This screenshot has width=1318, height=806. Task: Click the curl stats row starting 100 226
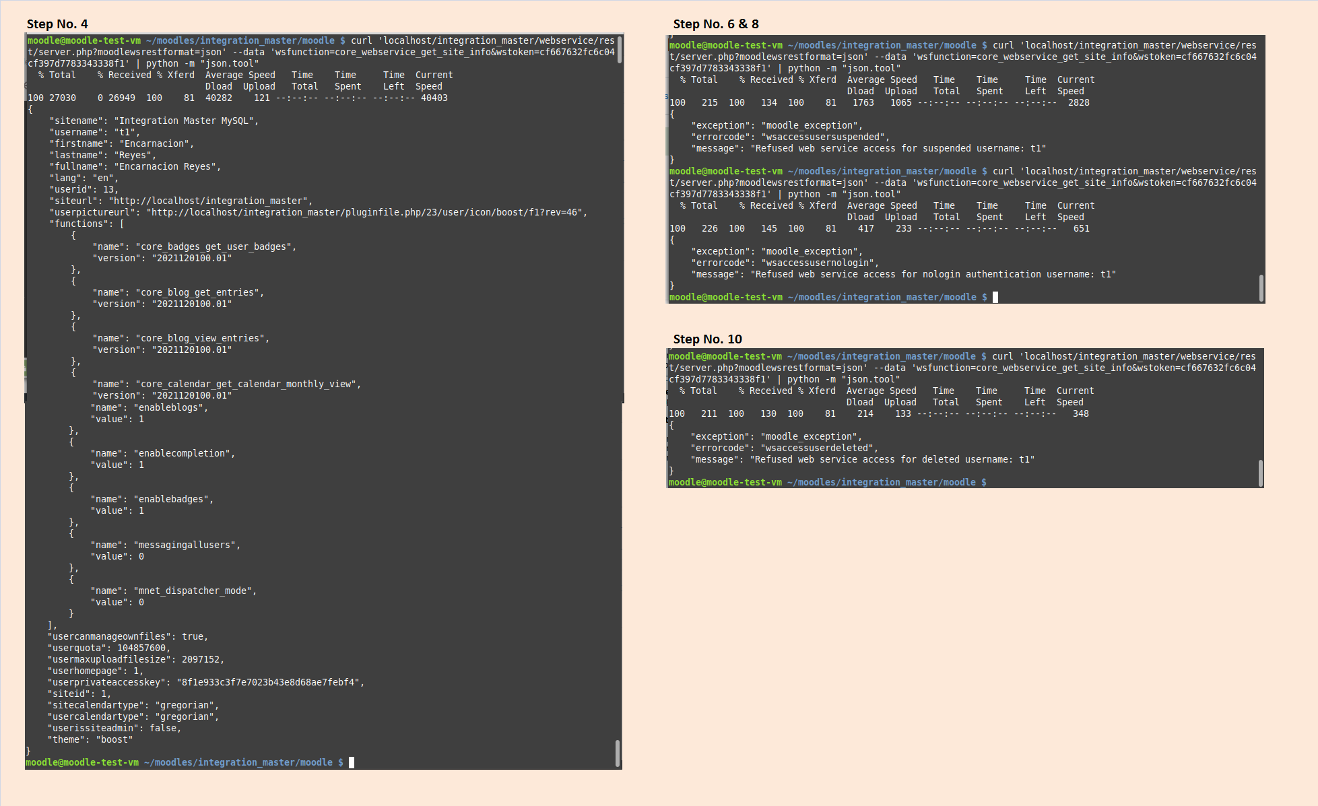click(x=880, y=229)
